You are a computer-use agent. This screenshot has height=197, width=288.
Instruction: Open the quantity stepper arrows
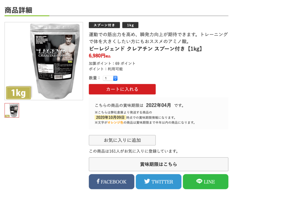pyautogui.click(x=115, y=78)
